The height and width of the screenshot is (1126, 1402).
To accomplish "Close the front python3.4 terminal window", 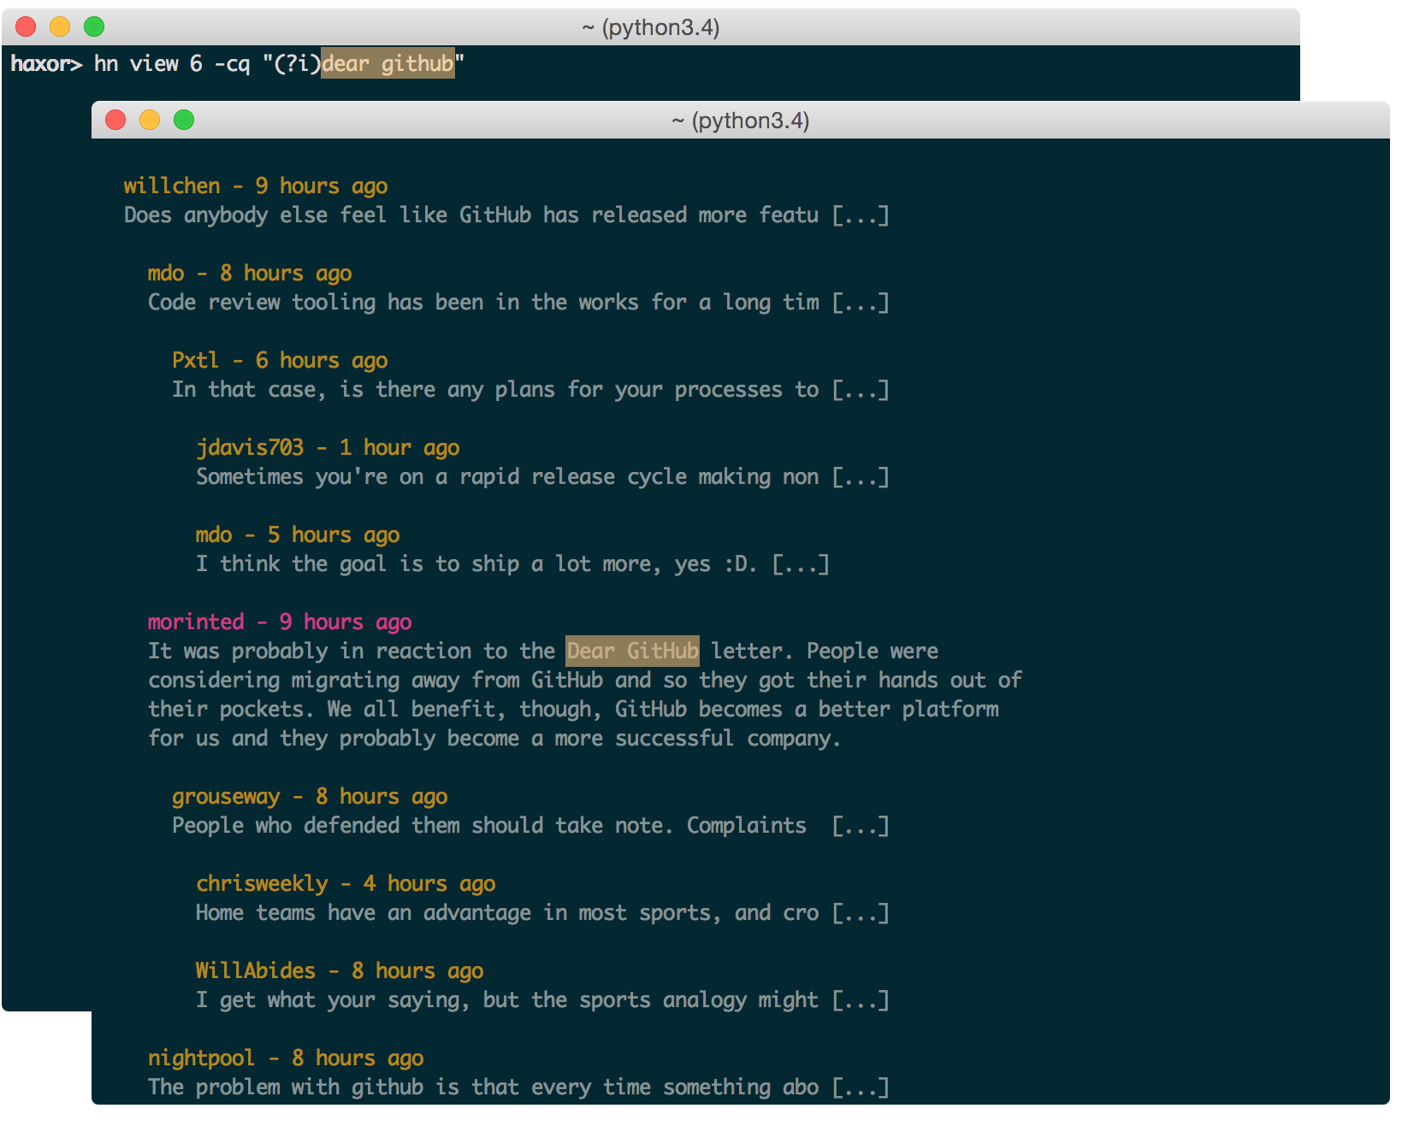I will click(115, 120).
